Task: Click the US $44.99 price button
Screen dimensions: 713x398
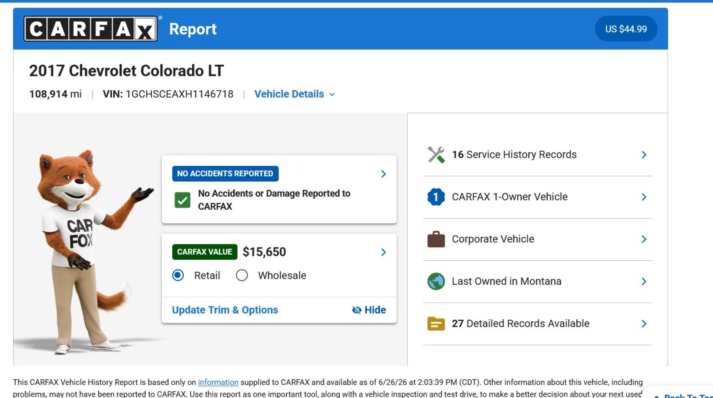Action: point(626,29)
